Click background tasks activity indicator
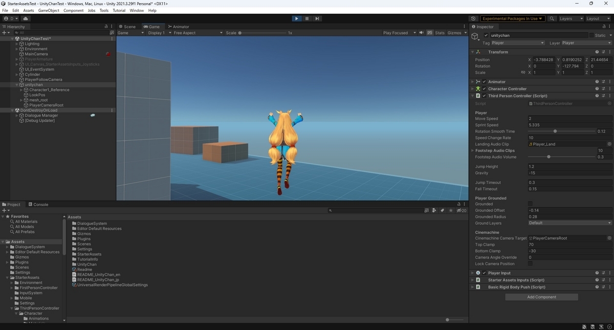Image resolution: width=614 pixels, height=330 pixels. click(x=609, y=326)
